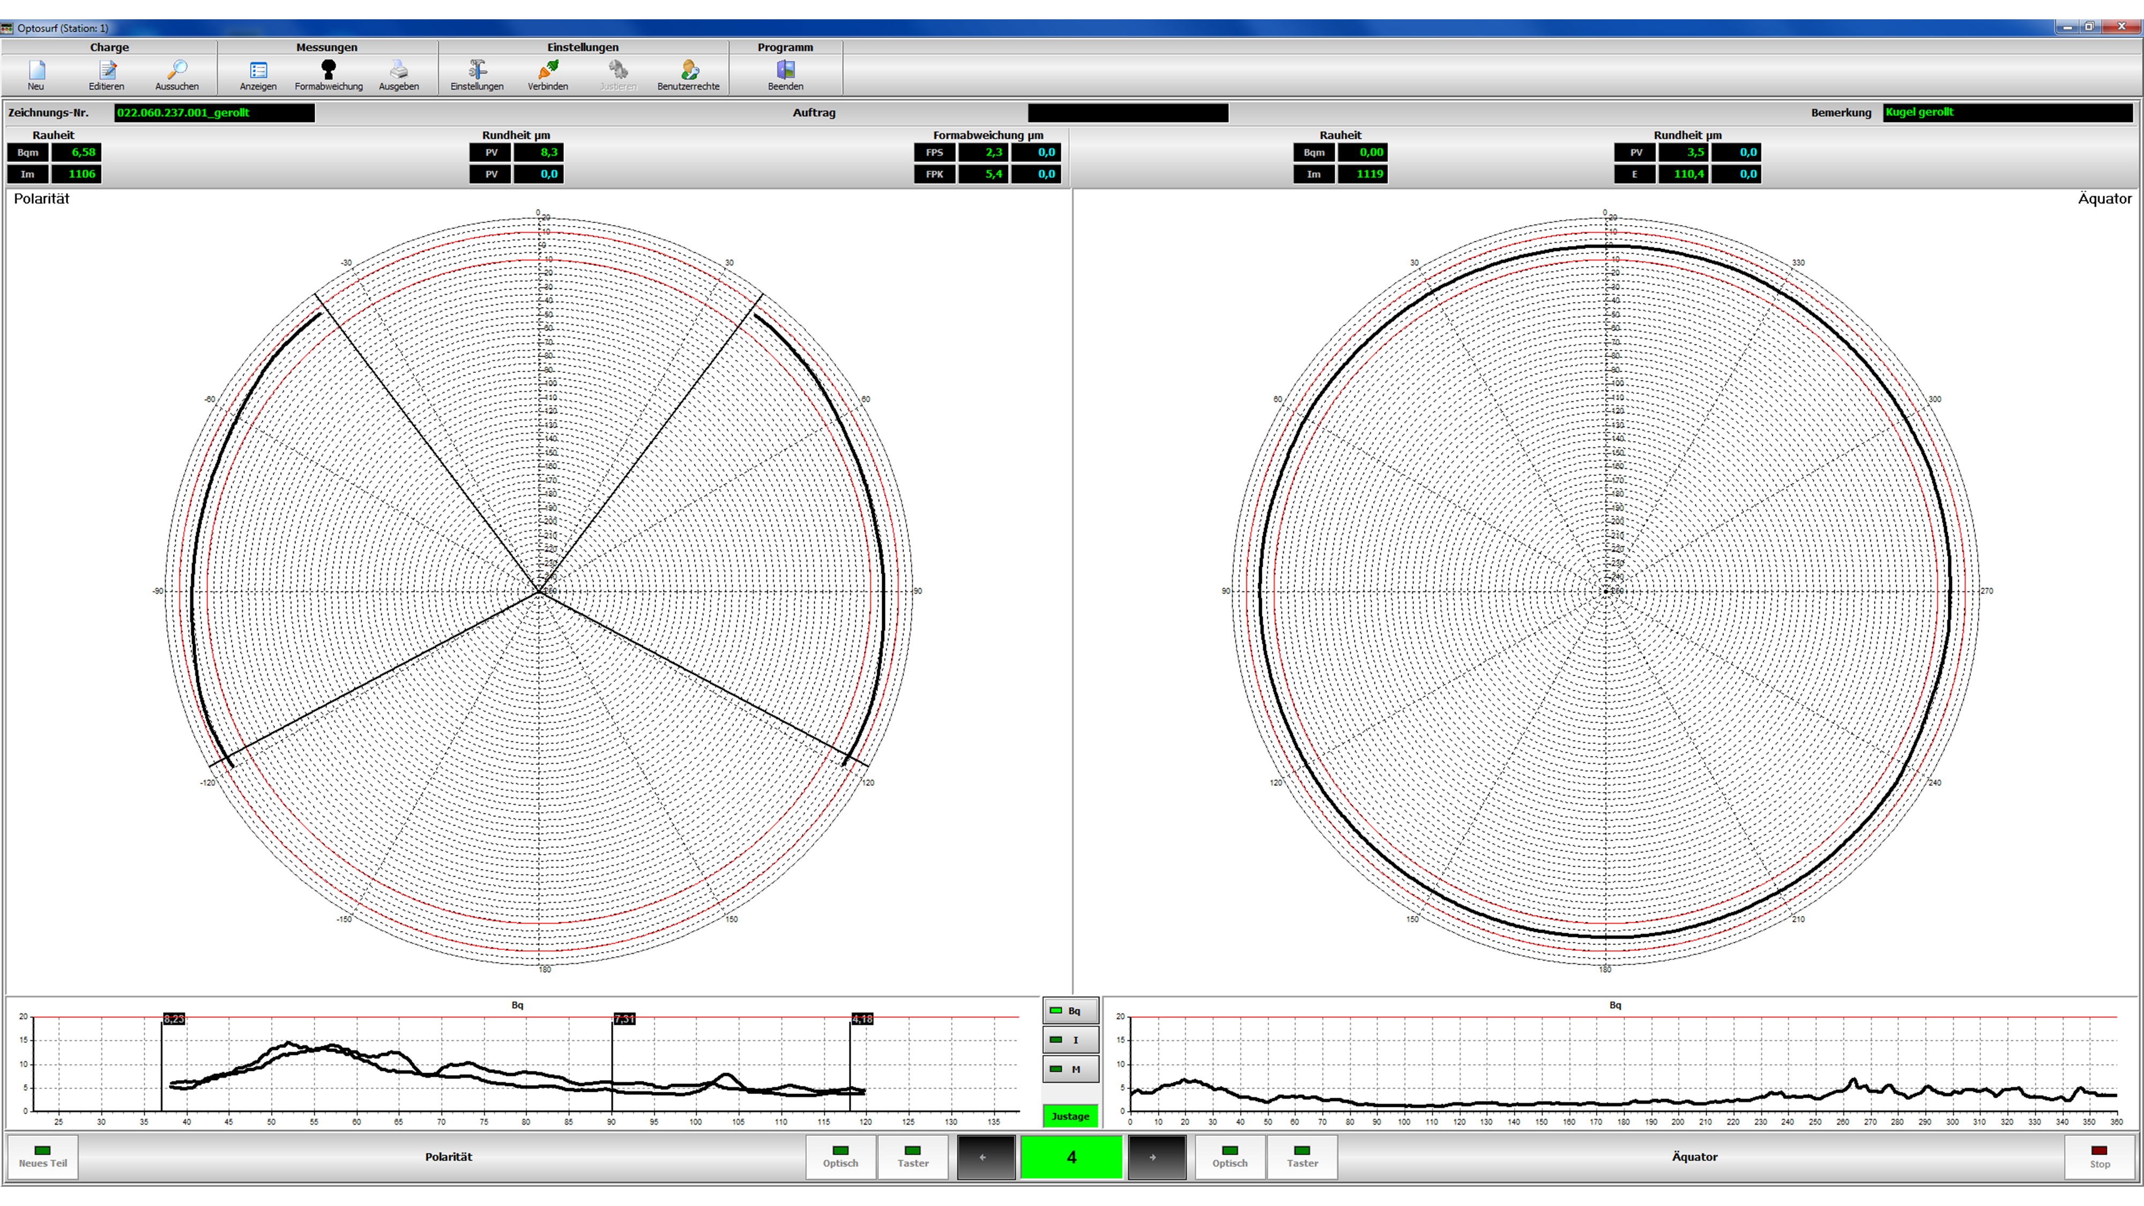Image resolution: width=2144 pixels, height=1206 pixels.
Task: Click the empty Auftrag field
Action: coord(1128,113)
